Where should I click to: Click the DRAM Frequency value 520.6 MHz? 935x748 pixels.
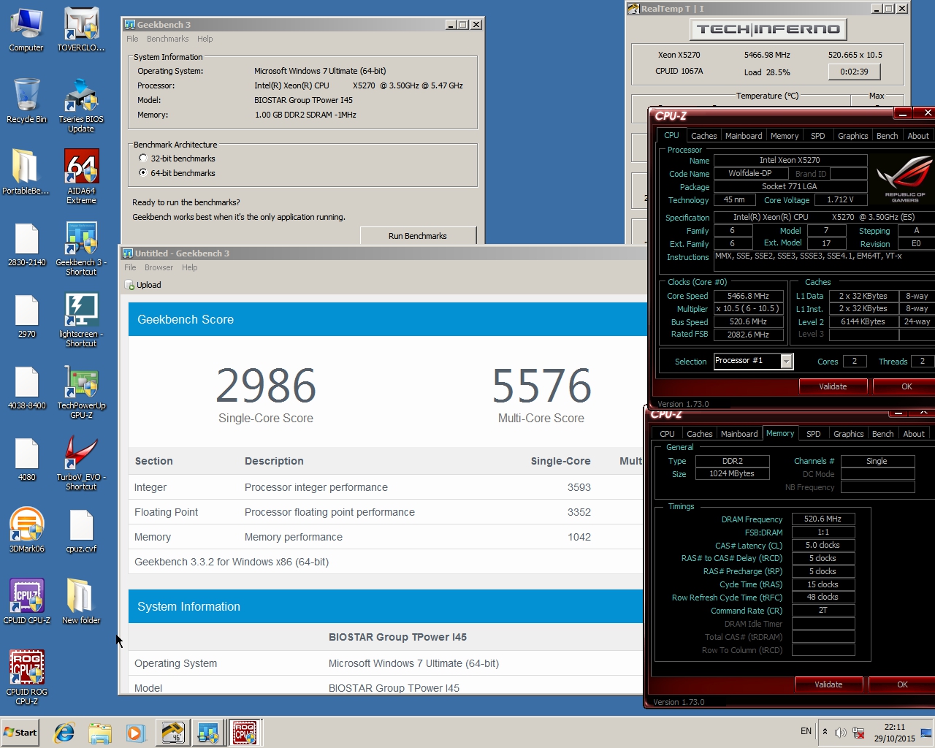pos(823,519)
